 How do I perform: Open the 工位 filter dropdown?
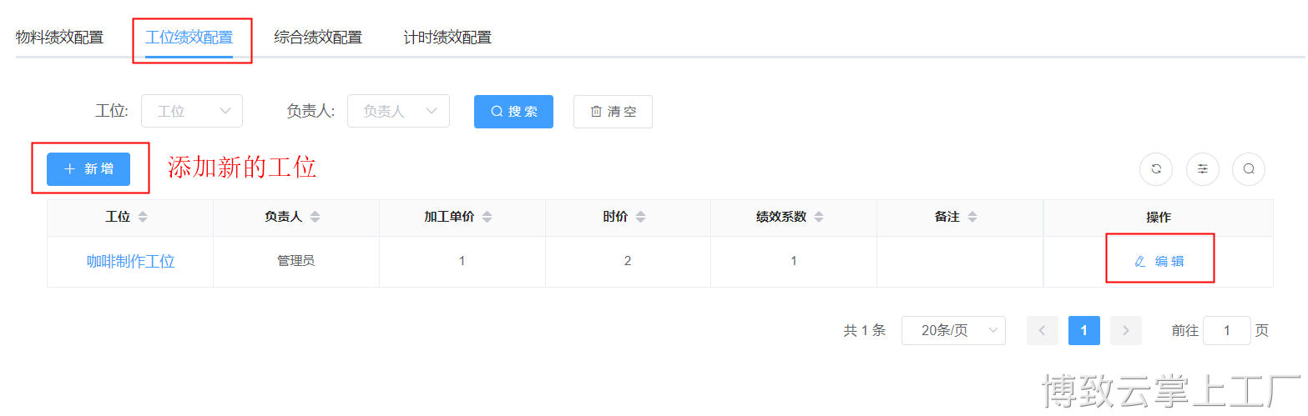pos(192,111)
